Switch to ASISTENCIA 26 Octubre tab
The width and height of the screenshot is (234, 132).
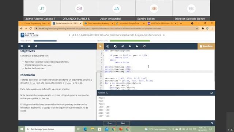(x=162, y=23)
